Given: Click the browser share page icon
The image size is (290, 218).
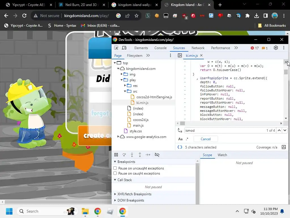Looking at the screenshot, I should tap(127, 16).
